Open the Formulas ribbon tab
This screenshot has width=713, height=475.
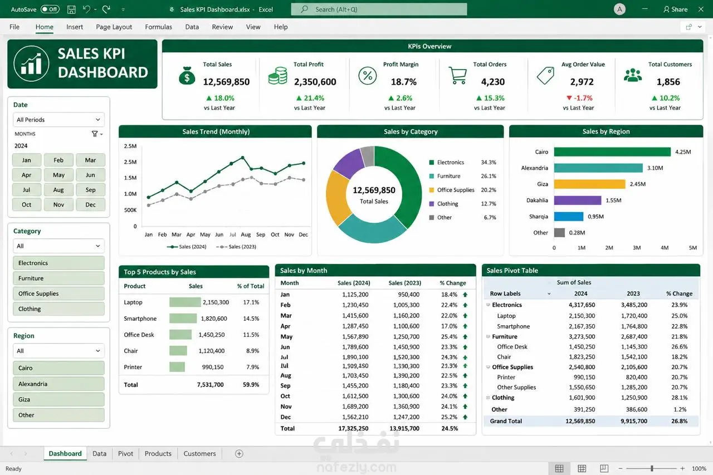159,27
